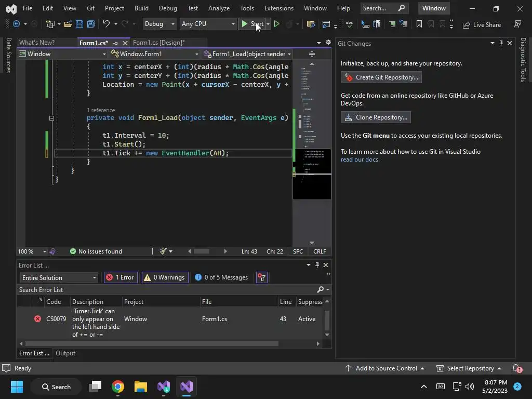532x399 pixels.
Task: Toggle the 0 of 5 Messages filter
Action: 221,277
